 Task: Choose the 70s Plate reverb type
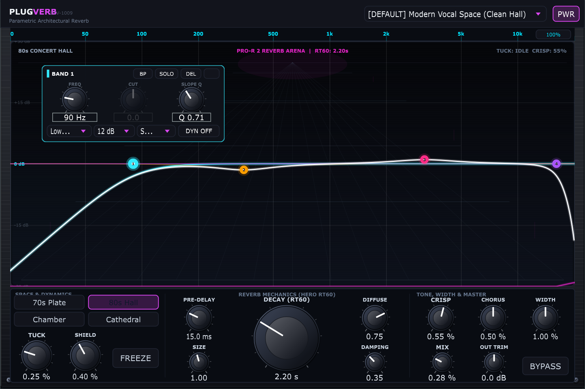49,302
